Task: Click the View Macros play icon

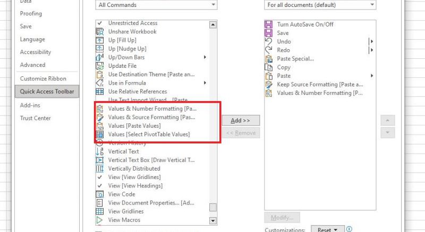Action: tap(100, 220)
